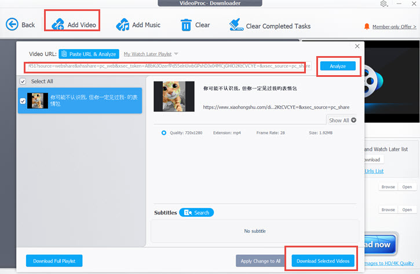
Task: Click the upper Browse button in background
Action: [388, 187]
